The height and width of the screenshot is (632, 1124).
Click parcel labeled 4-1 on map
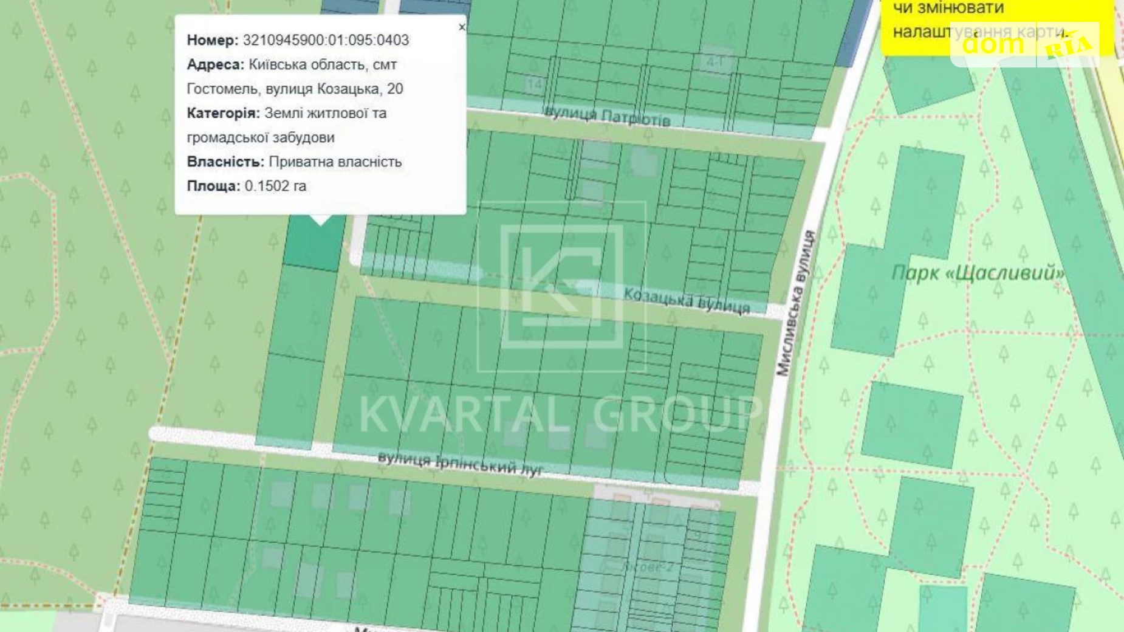715,61
